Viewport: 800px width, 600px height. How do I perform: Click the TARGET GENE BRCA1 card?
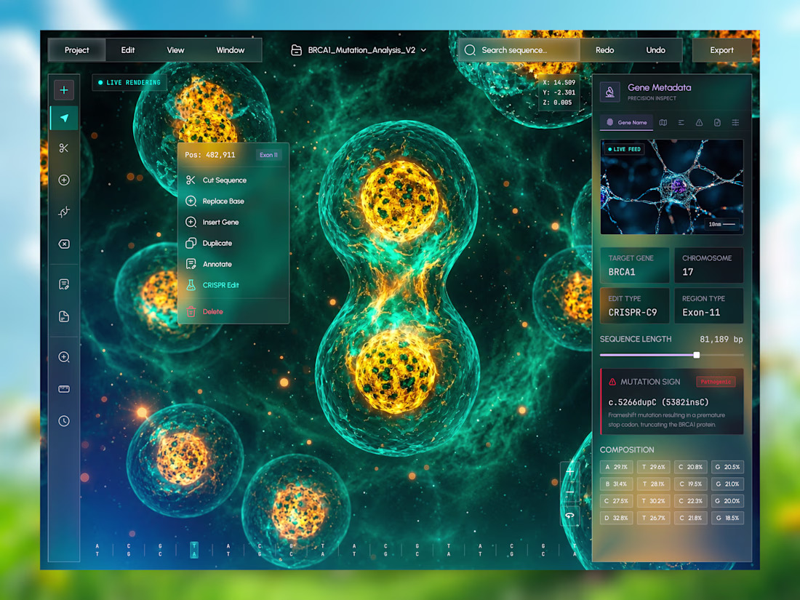[x=635, y=265]
